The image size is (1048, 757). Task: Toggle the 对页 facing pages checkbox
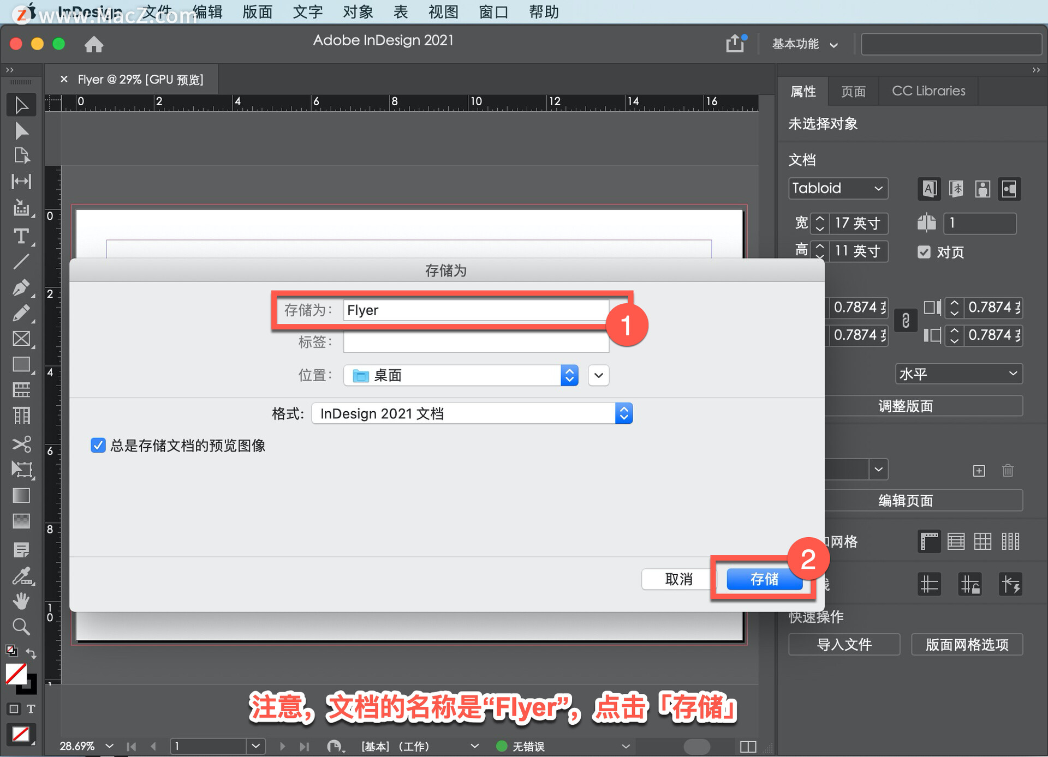tap(924, 252)
